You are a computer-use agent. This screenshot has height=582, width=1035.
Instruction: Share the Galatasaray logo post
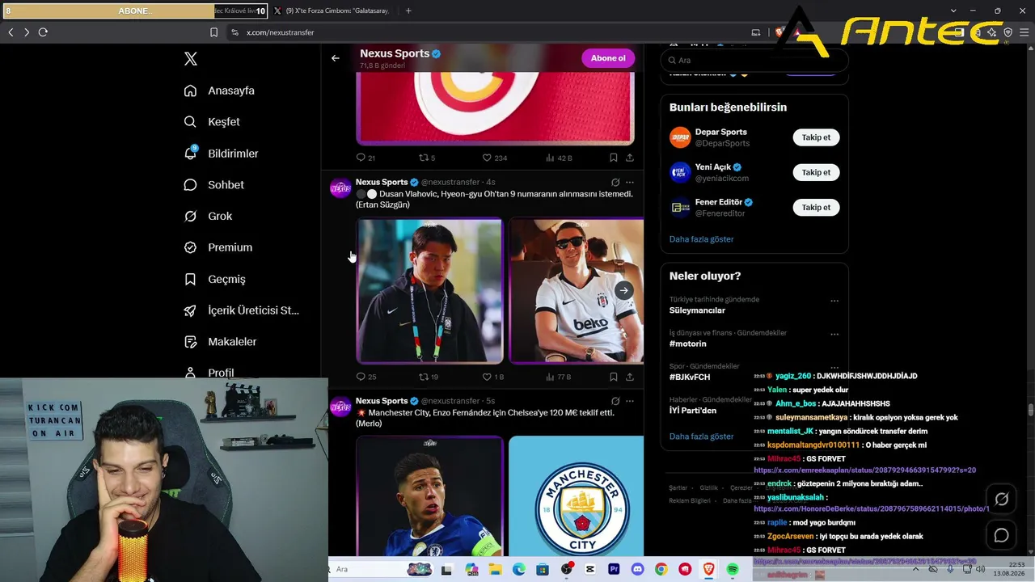pos(630,158)
